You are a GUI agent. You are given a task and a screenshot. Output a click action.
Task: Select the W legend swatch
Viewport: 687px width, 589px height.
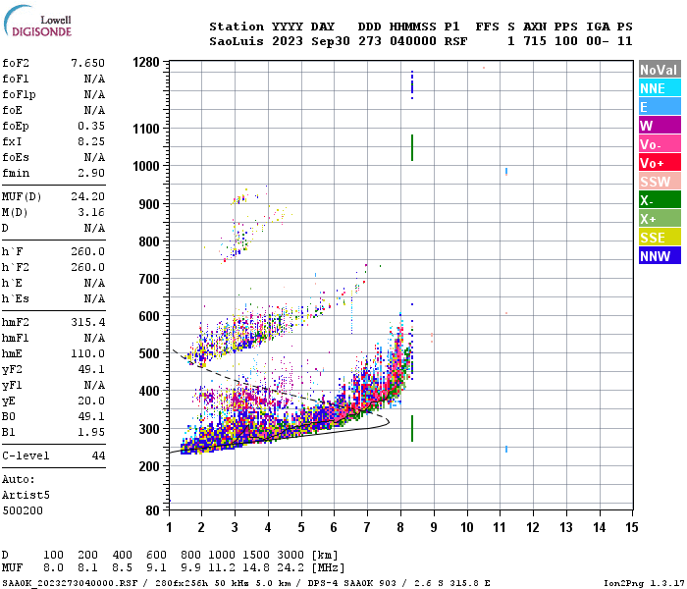660,126
